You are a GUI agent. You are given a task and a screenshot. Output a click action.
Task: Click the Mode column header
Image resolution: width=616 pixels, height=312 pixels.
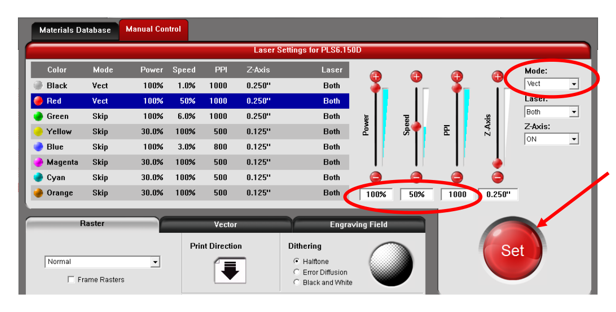pos(103,70)
